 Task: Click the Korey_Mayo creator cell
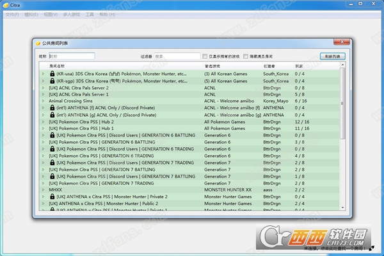[x=275, y=100]
